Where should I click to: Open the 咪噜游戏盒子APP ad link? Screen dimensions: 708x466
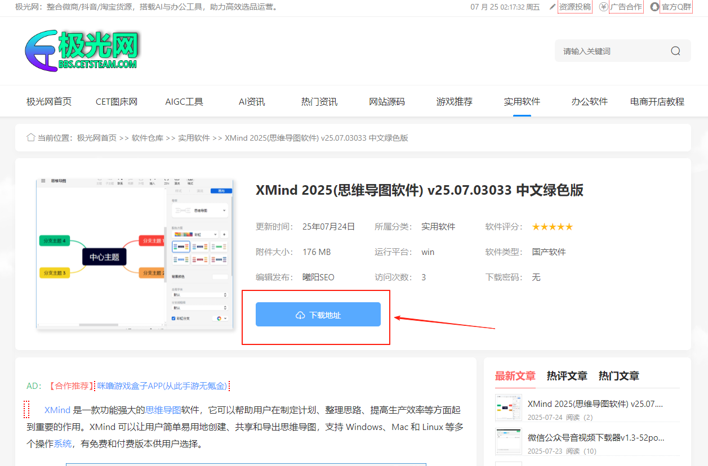[162, 386]
